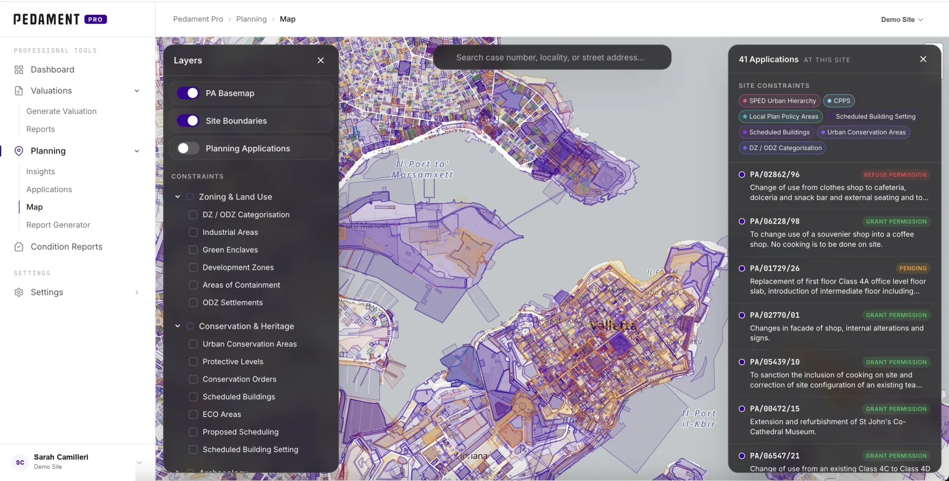Check the Areas of Containment checkbox
This screenshot has width=949, height=481.
193,285
